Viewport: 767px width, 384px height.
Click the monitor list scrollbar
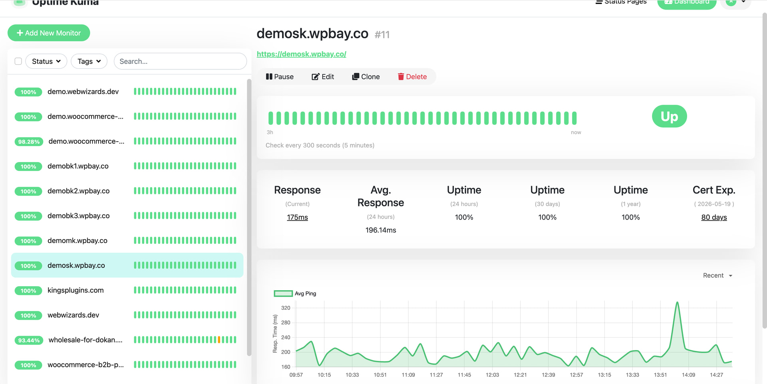(249, 216)
